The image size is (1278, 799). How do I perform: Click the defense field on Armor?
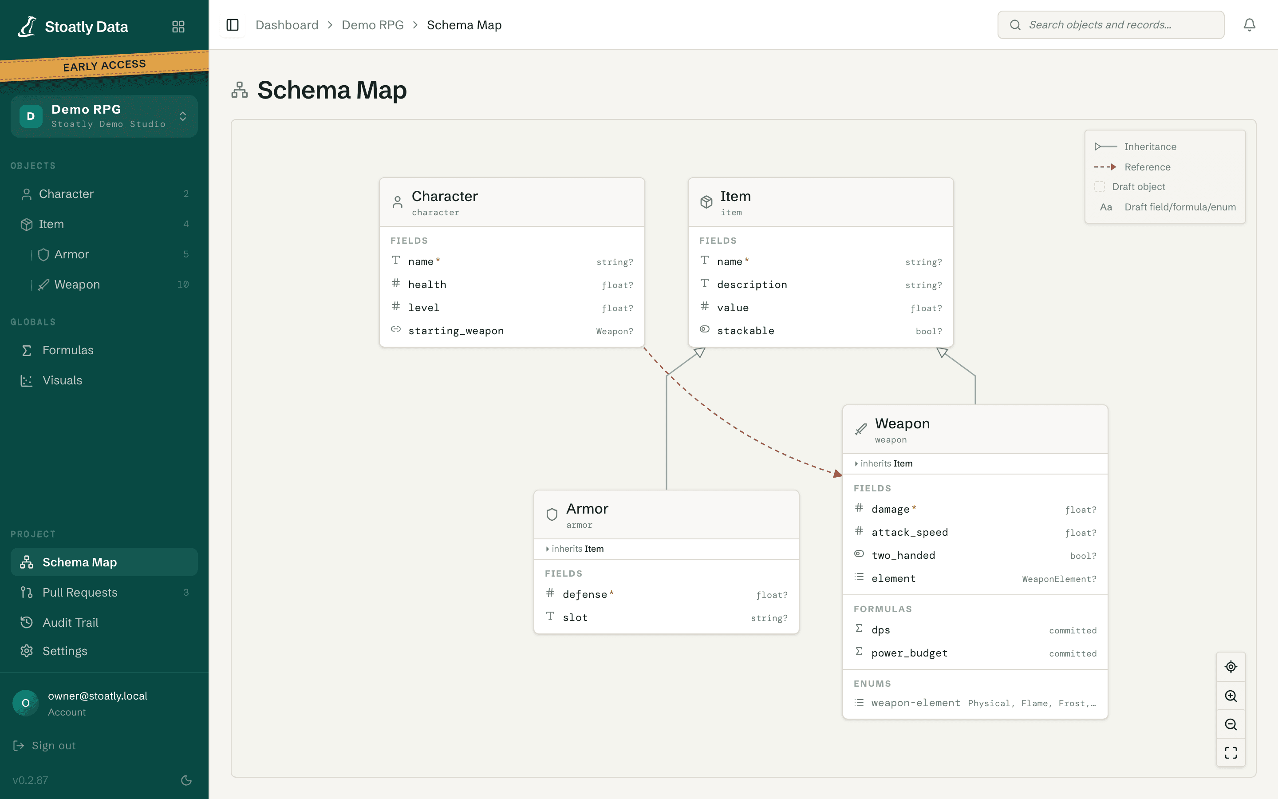(666, 594)
